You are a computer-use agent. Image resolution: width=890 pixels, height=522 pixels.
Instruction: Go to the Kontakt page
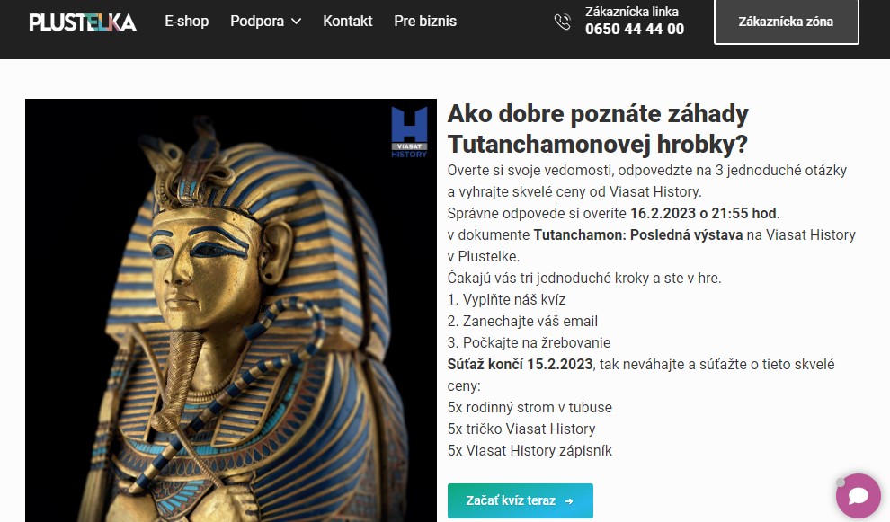(x=347, y=21)
